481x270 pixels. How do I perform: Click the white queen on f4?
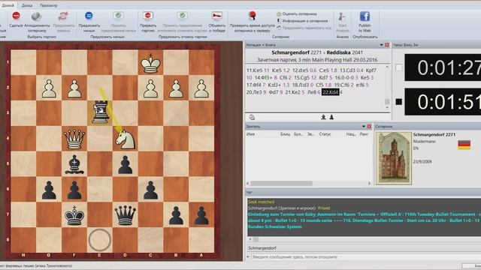pos(74,139)
